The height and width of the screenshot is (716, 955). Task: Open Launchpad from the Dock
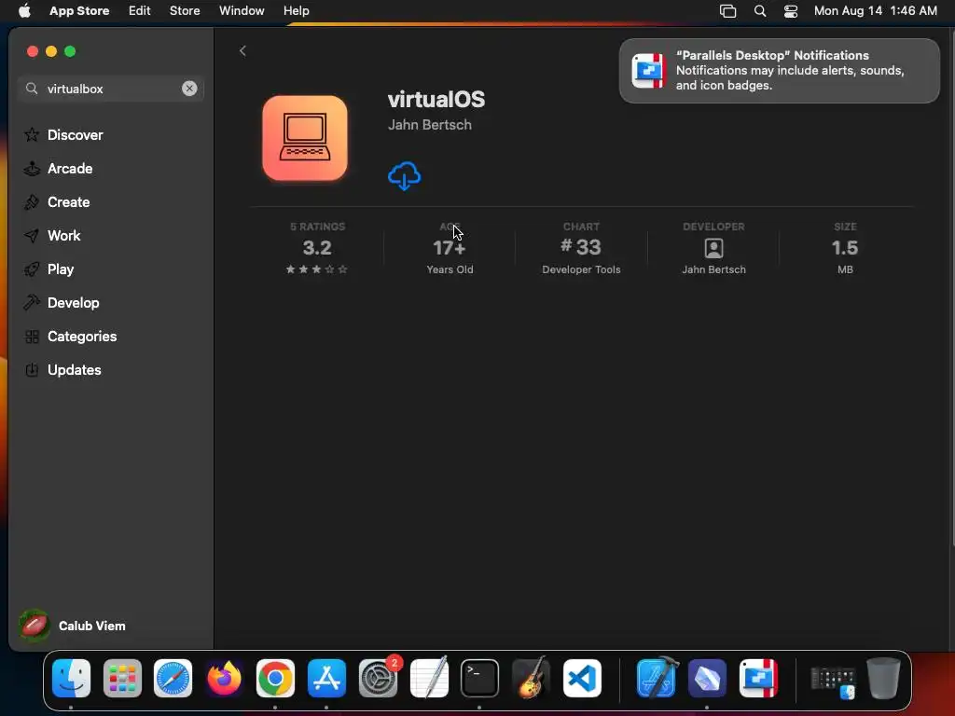(122, 678)
